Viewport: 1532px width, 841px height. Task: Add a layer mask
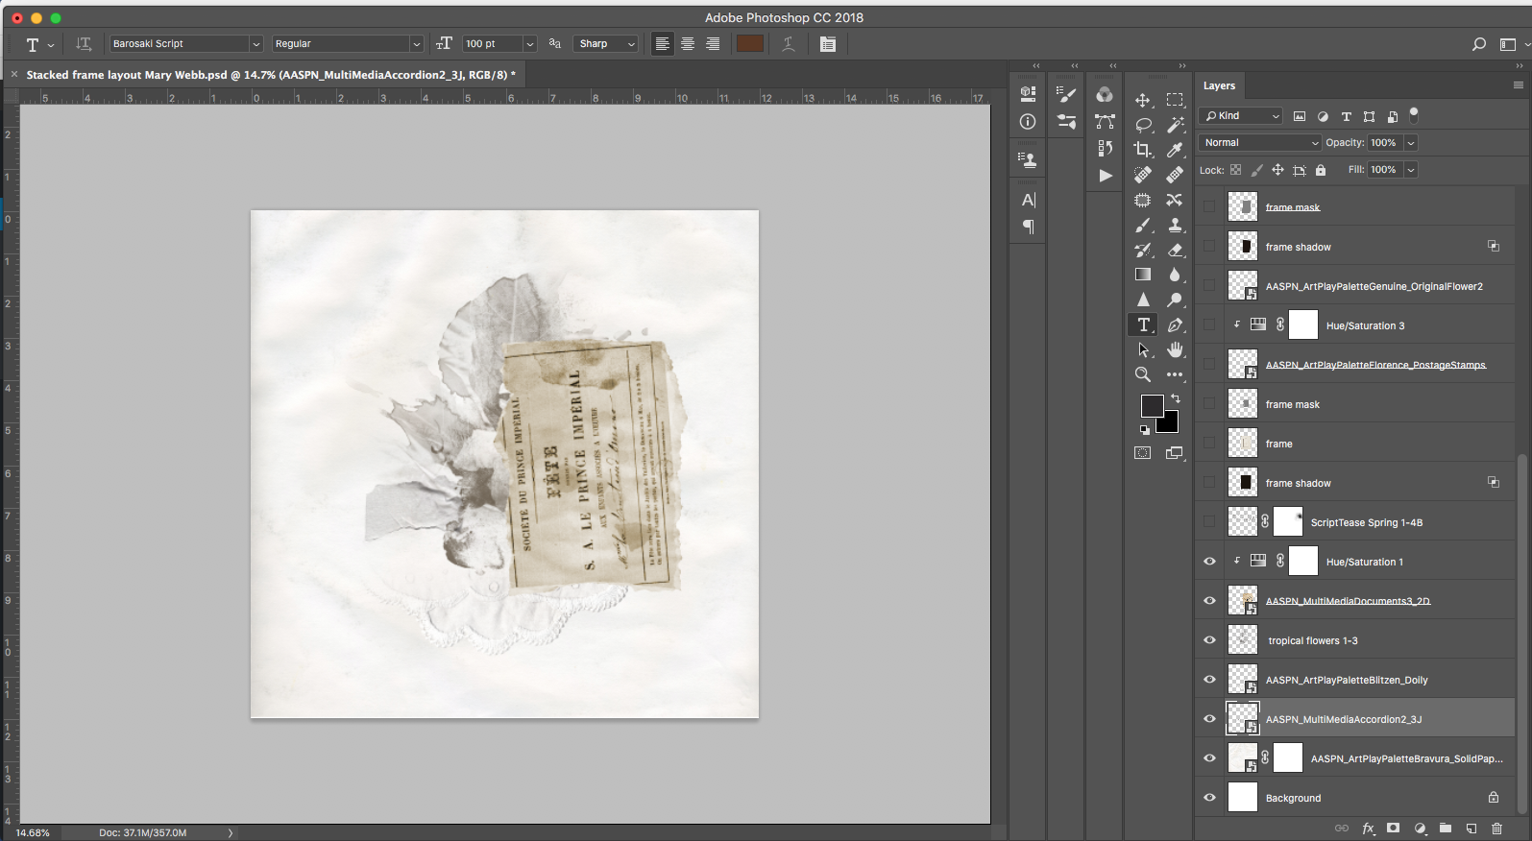click(1394, 829)
